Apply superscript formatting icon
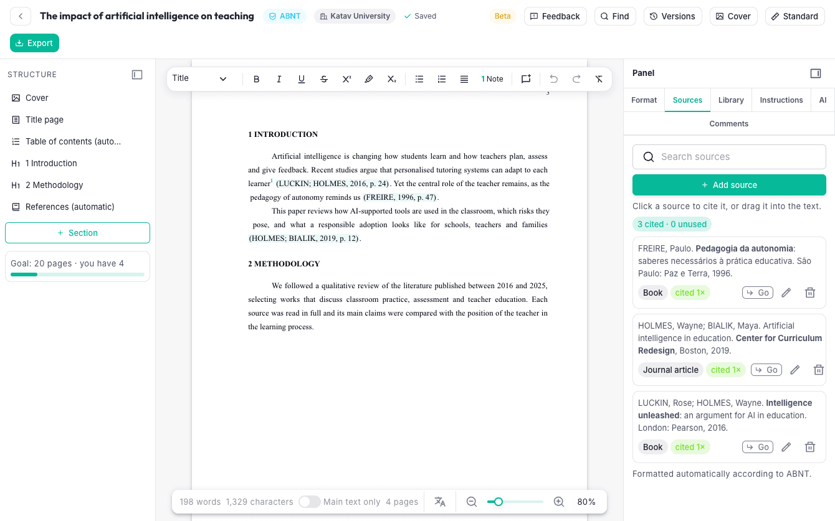 click(346, 79)
